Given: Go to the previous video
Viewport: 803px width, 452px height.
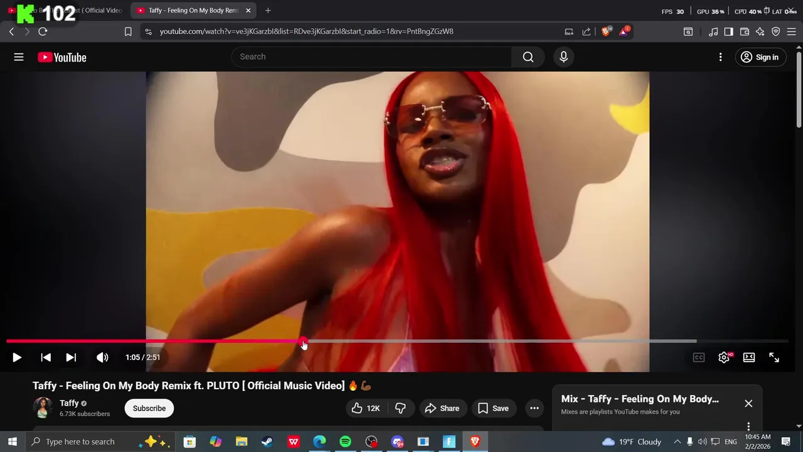Looking at the screenshot, I should pos(46,357).
